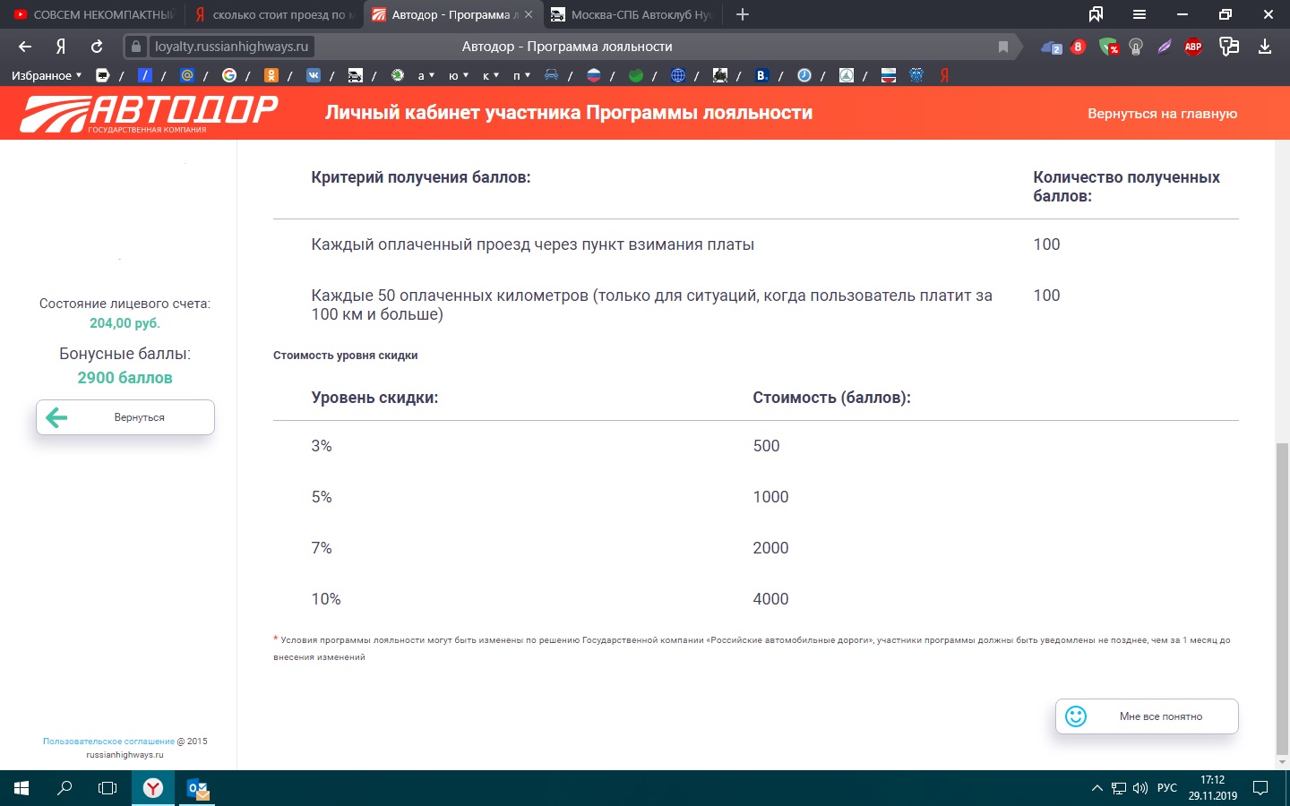This screenshot has height=806, width=1290.
Task: Click the 'Мне все понятно' button
Action: (1147, 716)
